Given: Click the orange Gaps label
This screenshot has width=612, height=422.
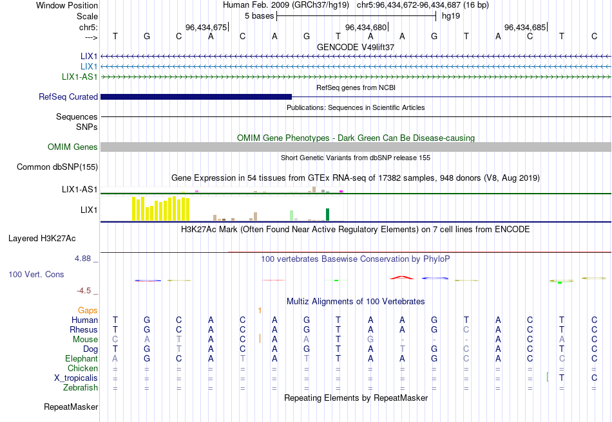Looking at the screenshot, I should tap(88, 310).
